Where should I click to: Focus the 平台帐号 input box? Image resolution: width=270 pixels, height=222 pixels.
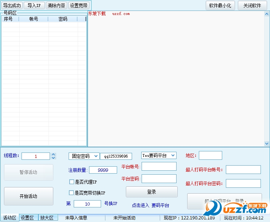(159, 166)
